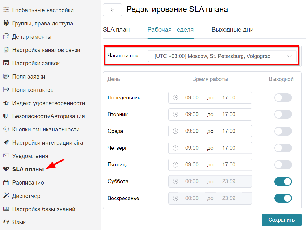Enable the Пятница day-off toggle

283,165
